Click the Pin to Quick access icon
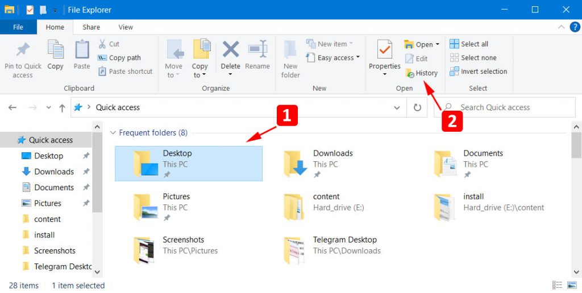Screen dimensions: 582x293 pyautogui.click(x=23, y=50)
